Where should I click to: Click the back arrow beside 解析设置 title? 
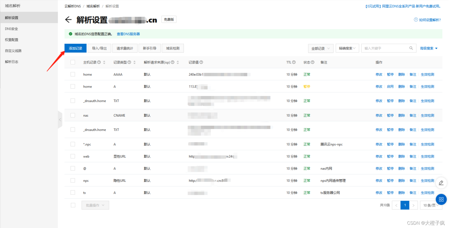(x=68, y=19)
